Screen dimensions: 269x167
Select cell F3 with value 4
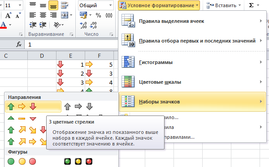99,82
